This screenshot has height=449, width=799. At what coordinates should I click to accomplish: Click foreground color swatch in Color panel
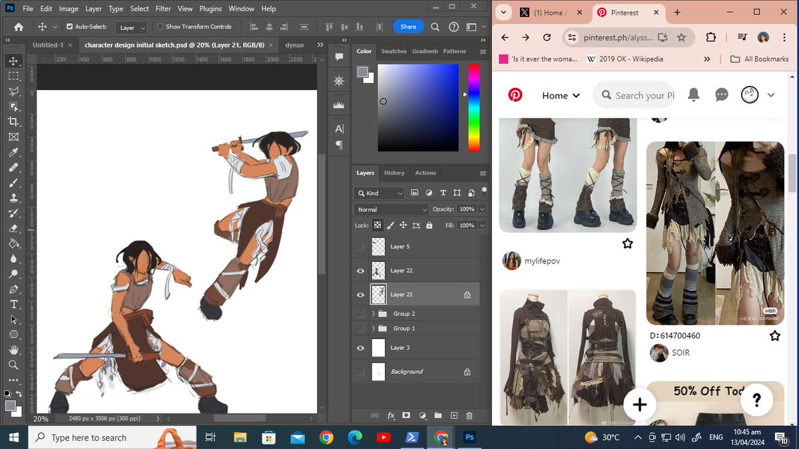[363, 72]
